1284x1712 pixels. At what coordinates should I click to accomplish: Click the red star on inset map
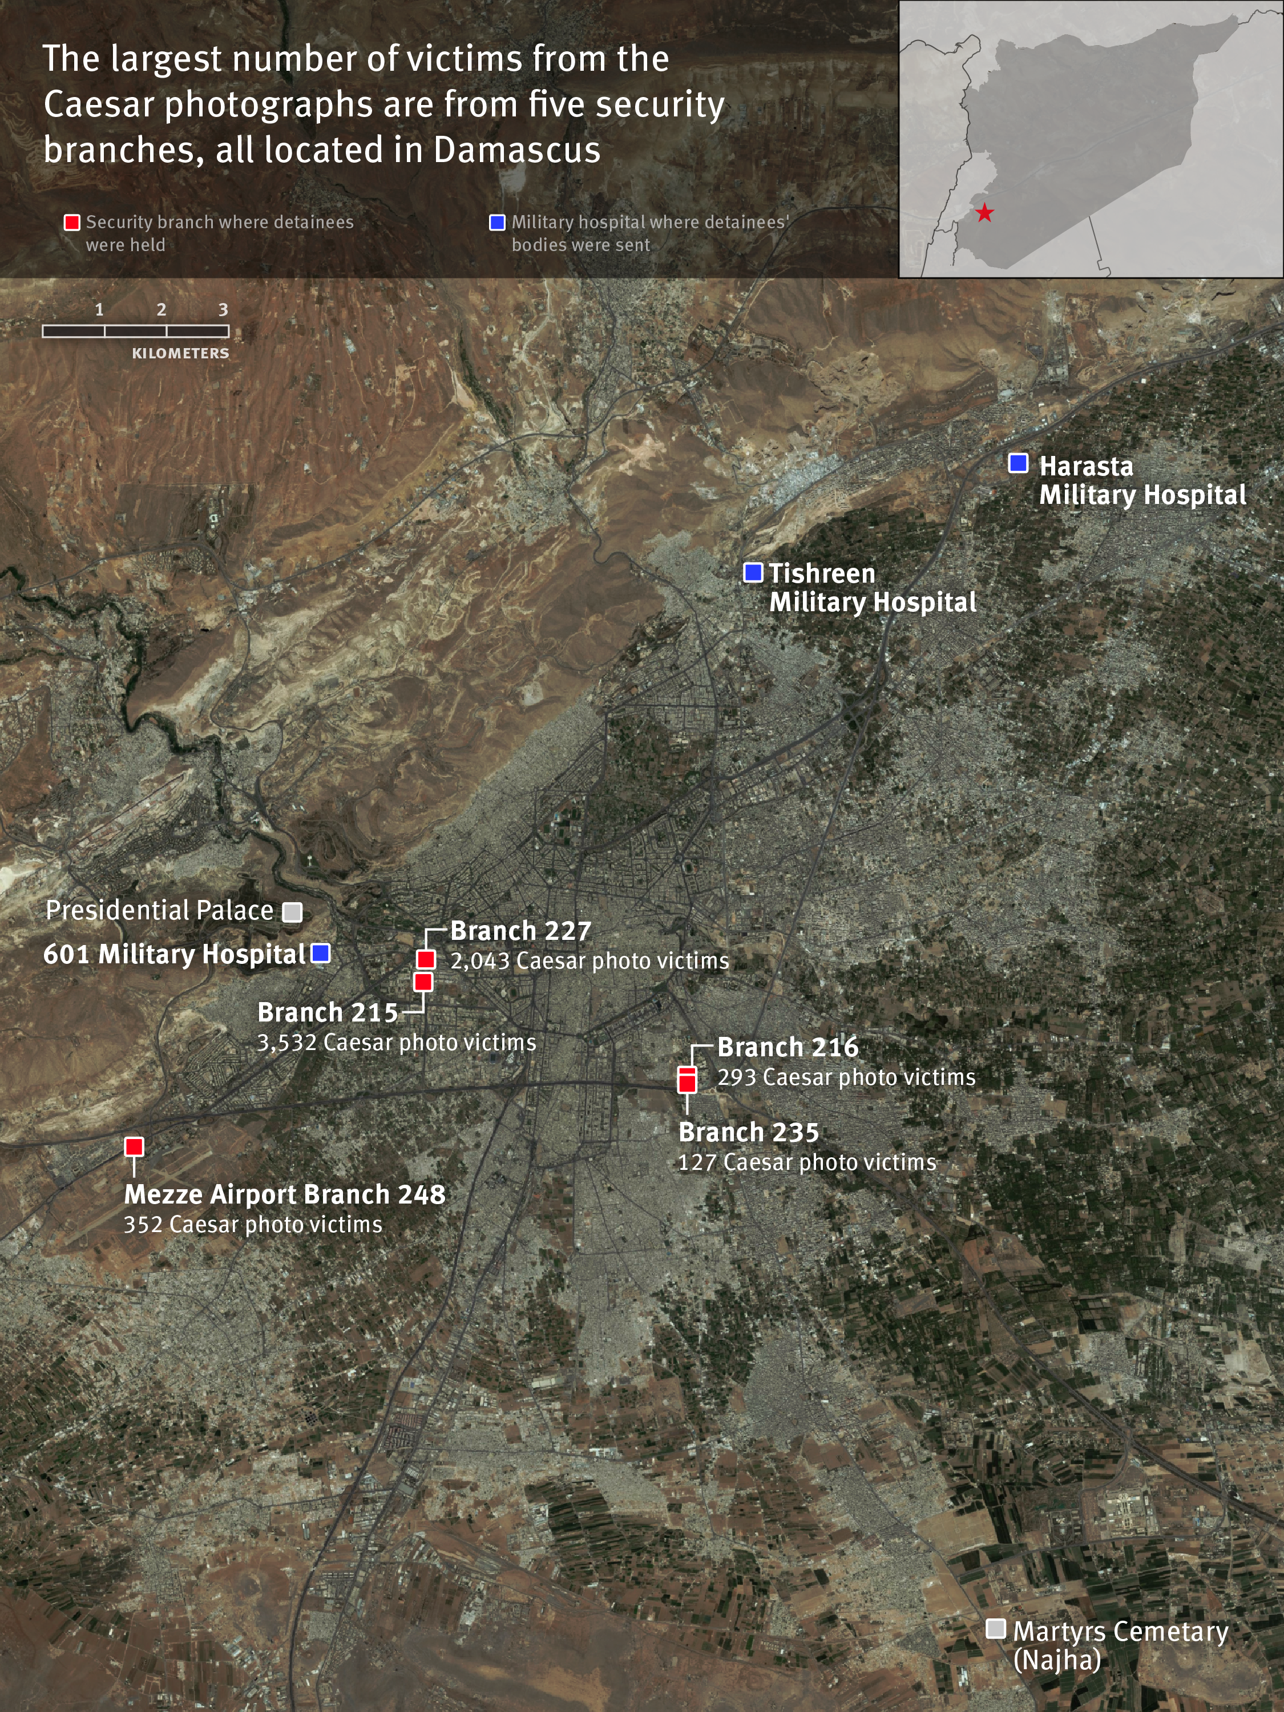[x=984, y=213]
